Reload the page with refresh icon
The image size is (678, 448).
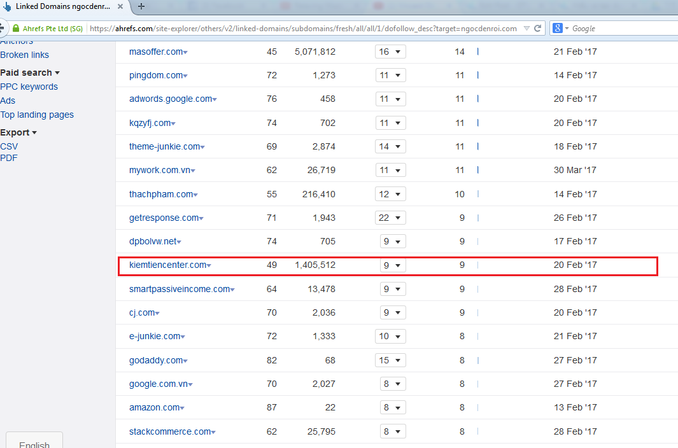[x=537, y=29]
